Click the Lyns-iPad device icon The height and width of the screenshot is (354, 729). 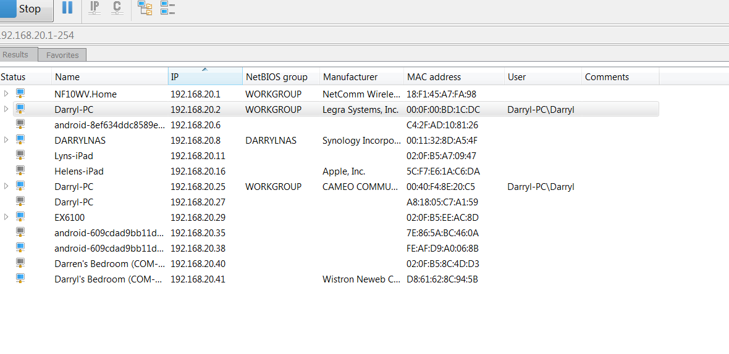(20, 155)
